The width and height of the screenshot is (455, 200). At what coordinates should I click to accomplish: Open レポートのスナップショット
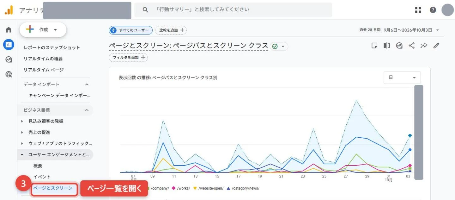click(x=52, y=47)
